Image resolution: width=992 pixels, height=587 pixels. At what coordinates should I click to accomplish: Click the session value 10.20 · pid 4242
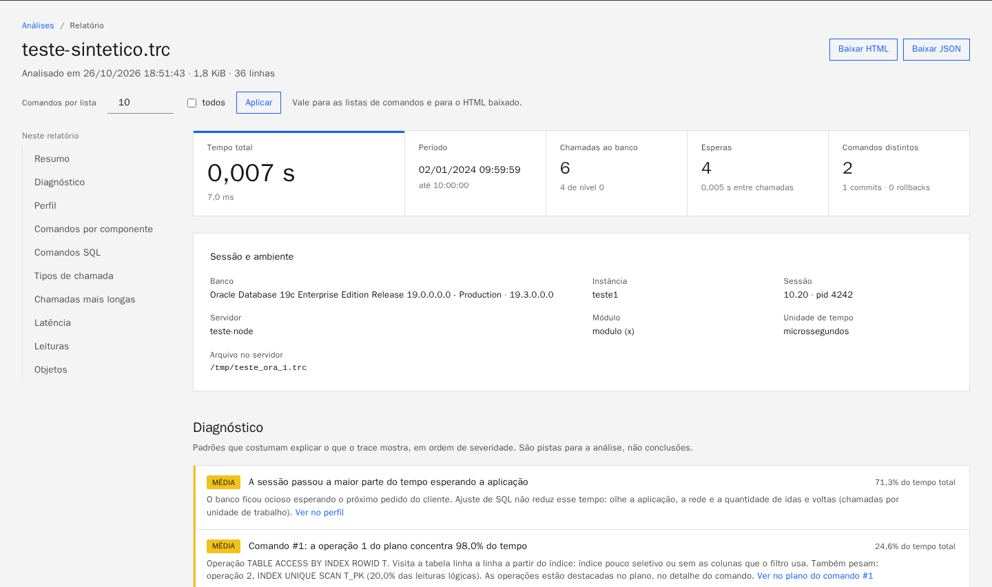click(818, 294)
